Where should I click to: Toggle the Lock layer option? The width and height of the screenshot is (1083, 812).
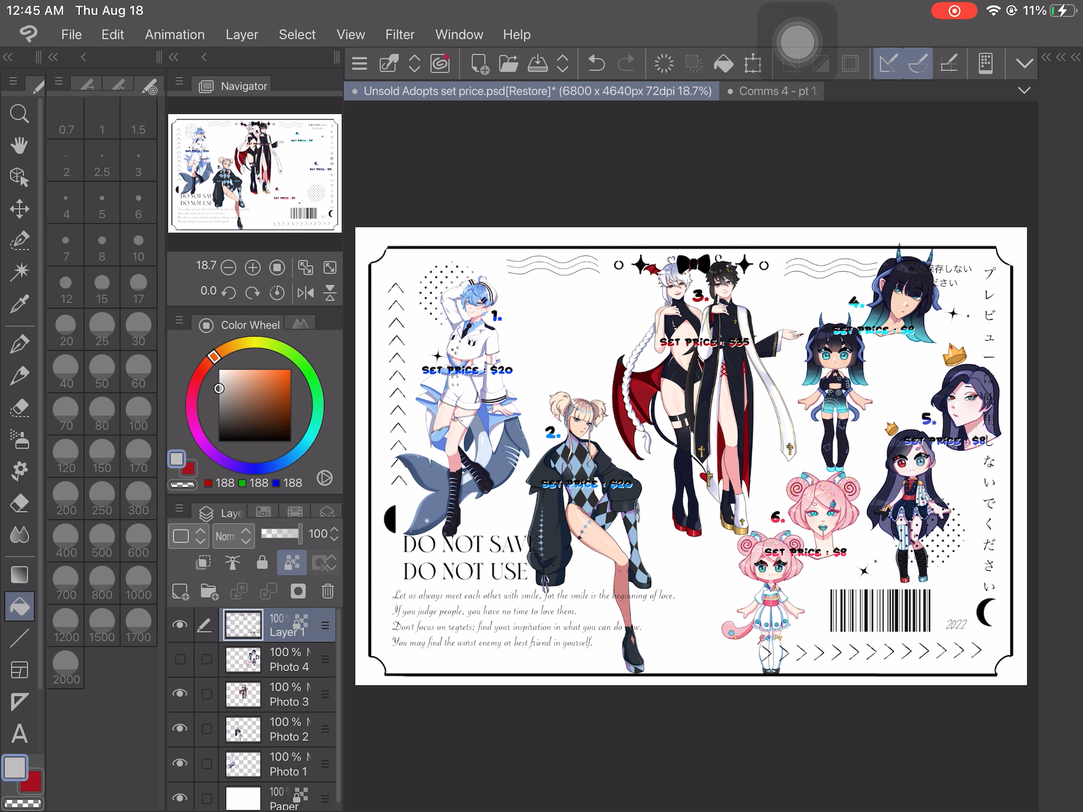tap(262, 562)
